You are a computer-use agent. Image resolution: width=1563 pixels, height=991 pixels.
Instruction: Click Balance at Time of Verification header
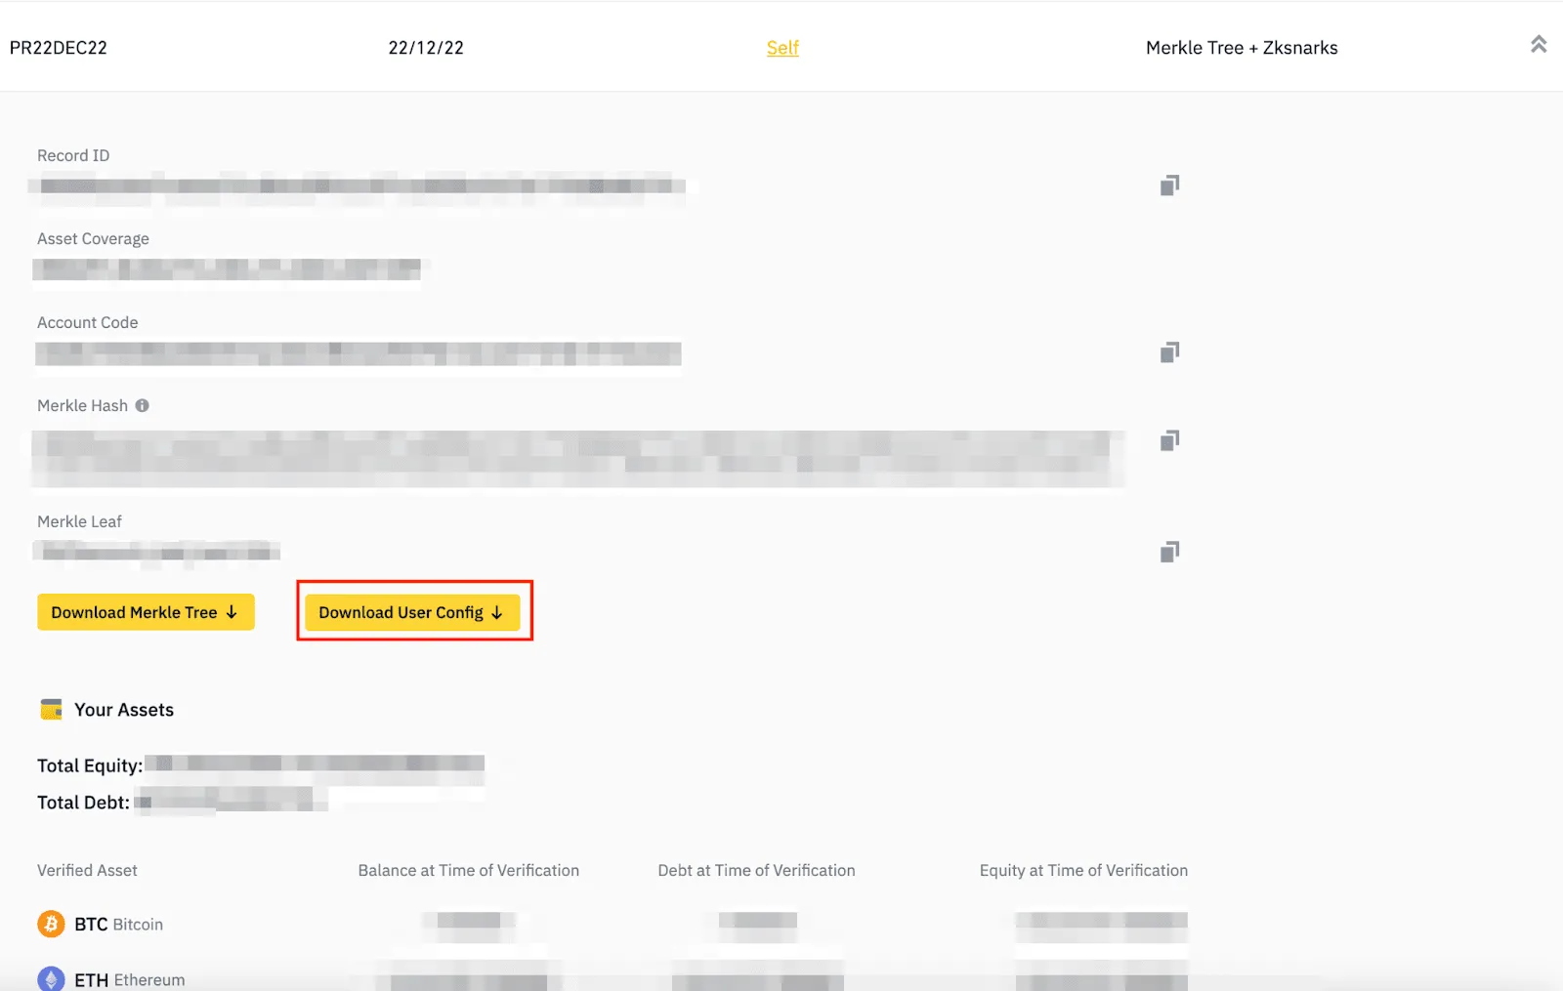click(468, 870)
